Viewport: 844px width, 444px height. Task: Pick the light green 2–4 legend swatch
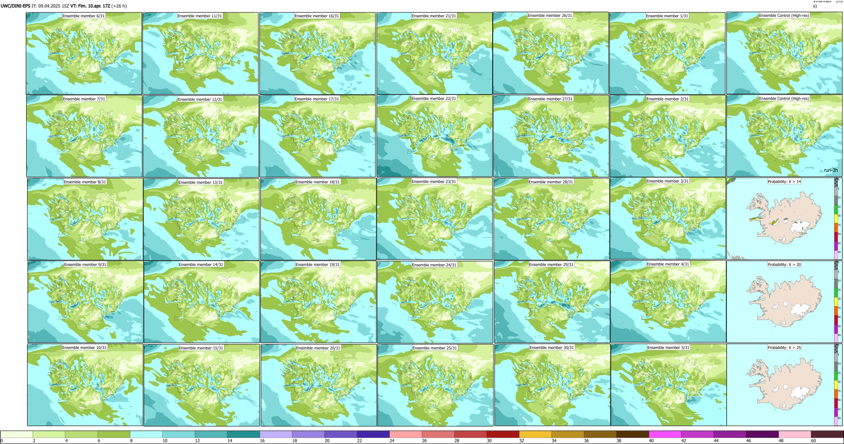coord(49,435)
